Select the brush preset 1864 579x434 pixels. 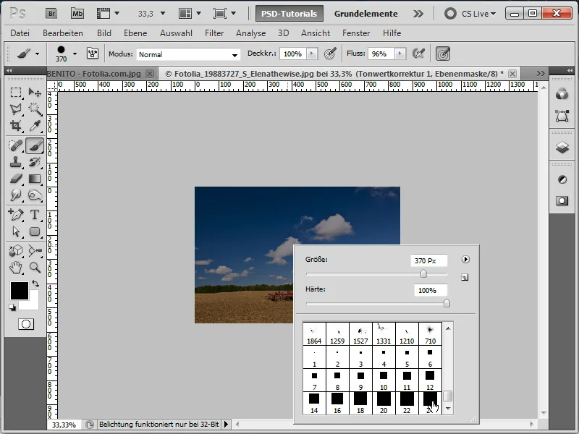pyautogui.click(x=314, y=334)
